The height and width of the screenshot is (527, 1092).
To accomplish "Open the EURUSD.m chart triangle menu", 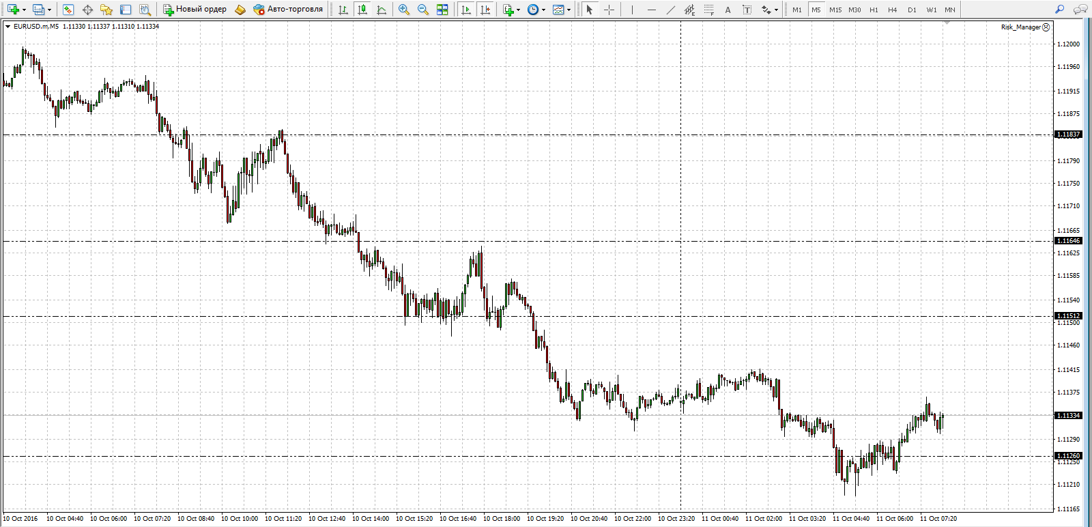I will (8, 27).
